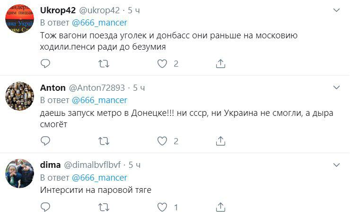Share dima's tweet
The width and height of the screenshot is (350, 217).
(x=220, y=207)
